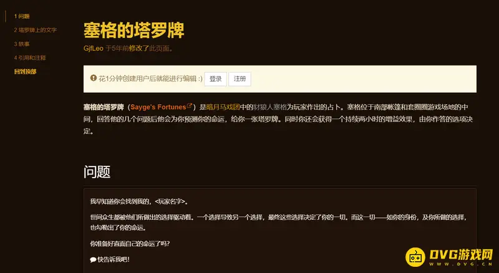Click the 登录 login button

(x=215, y=79)
